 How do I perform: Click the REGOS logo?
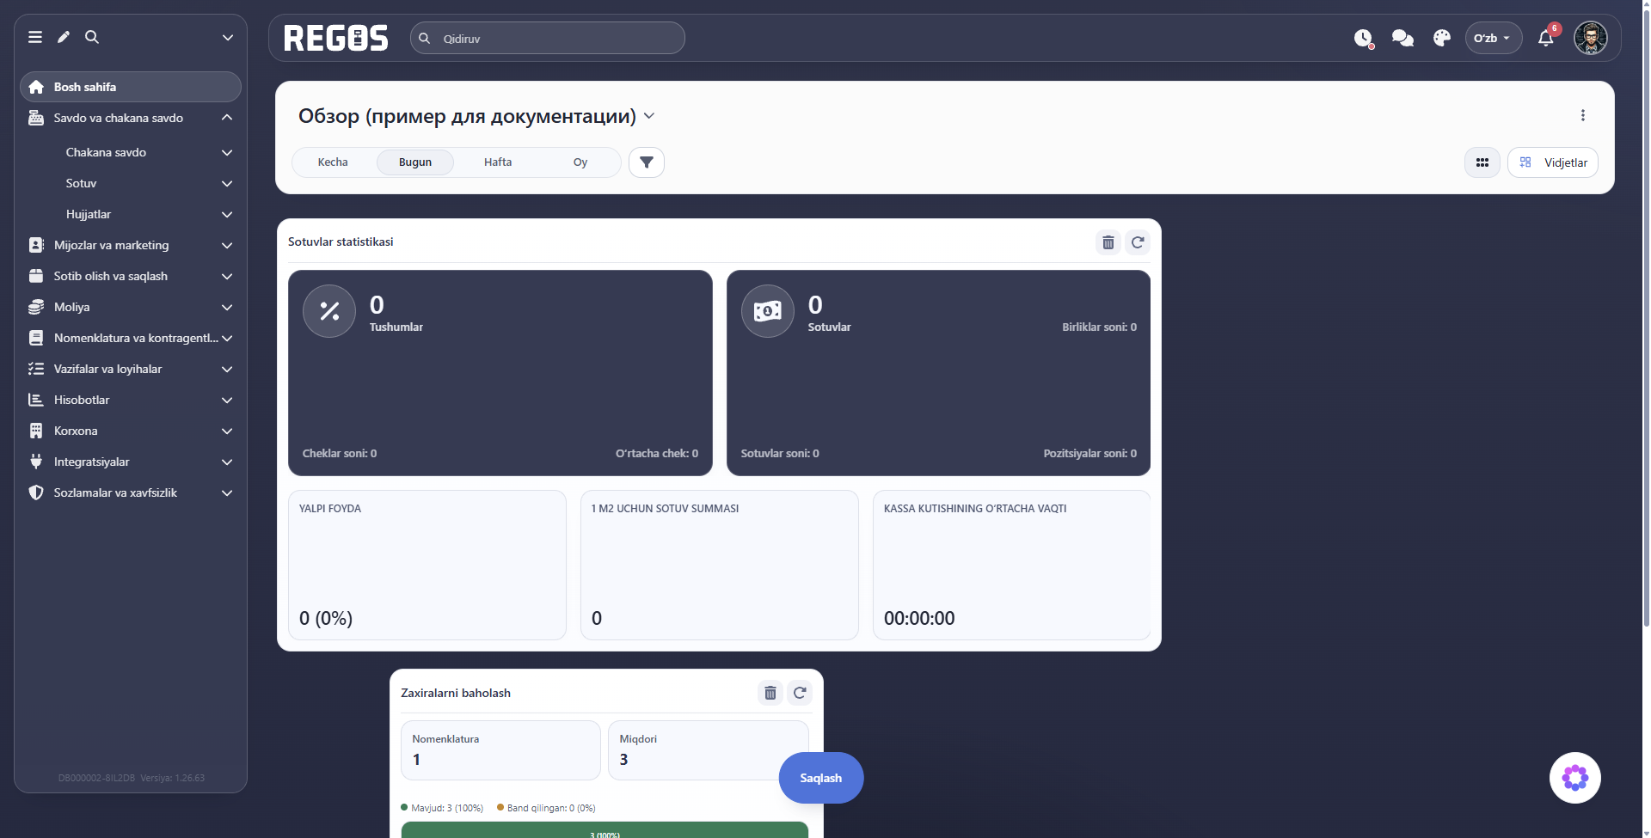pos(335,38)
